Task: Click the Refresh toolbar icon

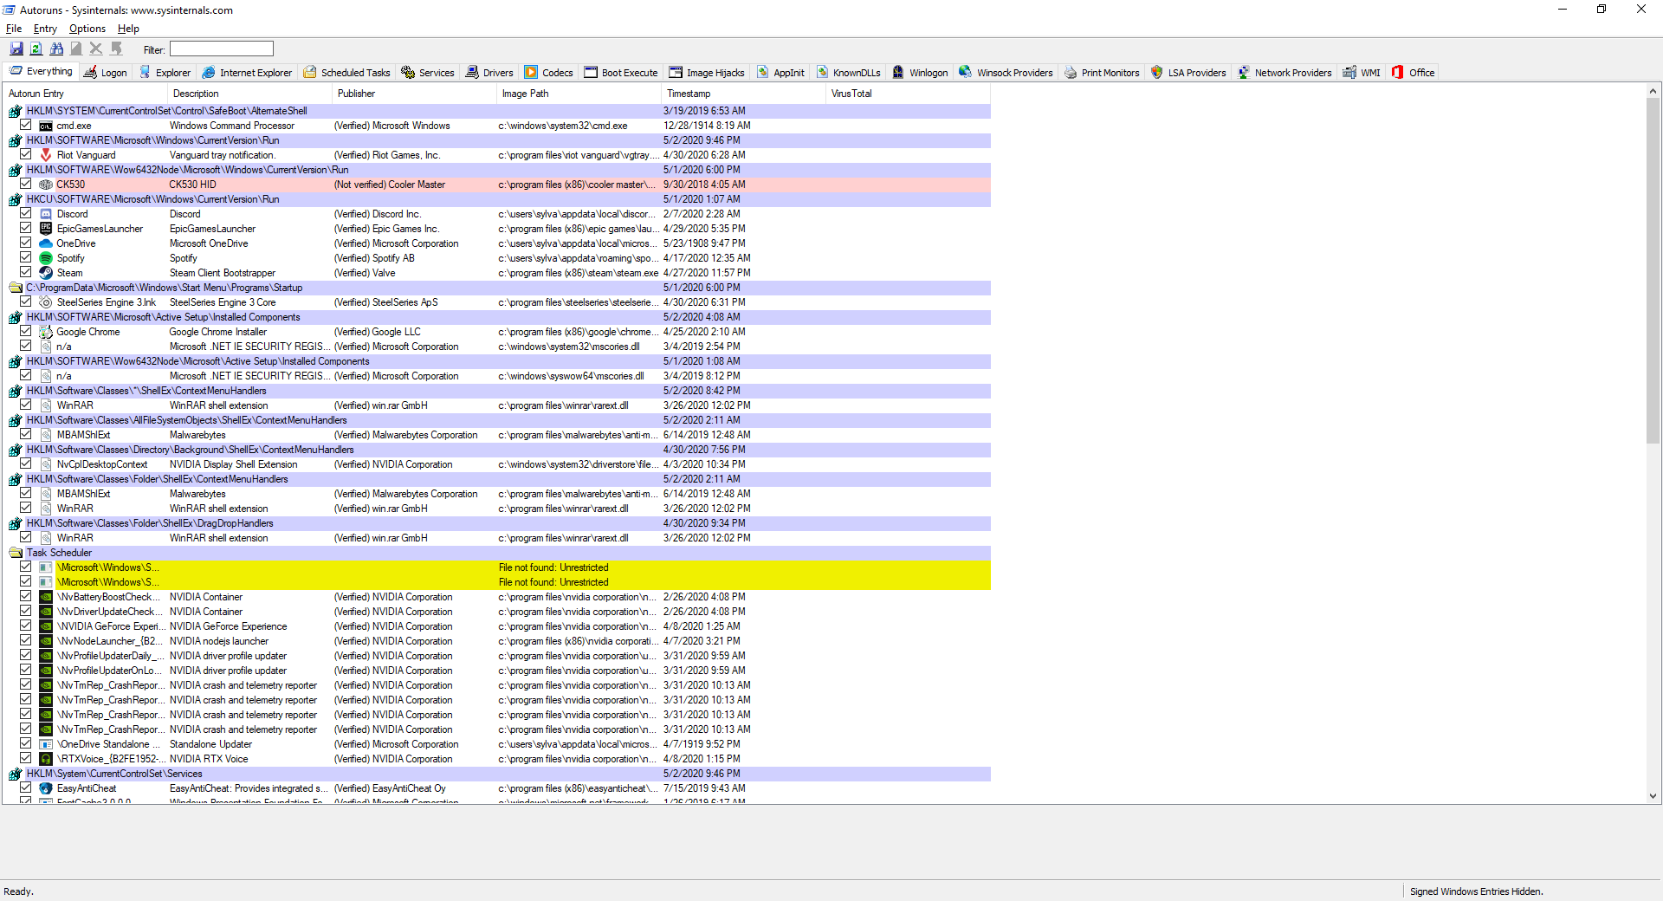Action: (x=36, y=49)
